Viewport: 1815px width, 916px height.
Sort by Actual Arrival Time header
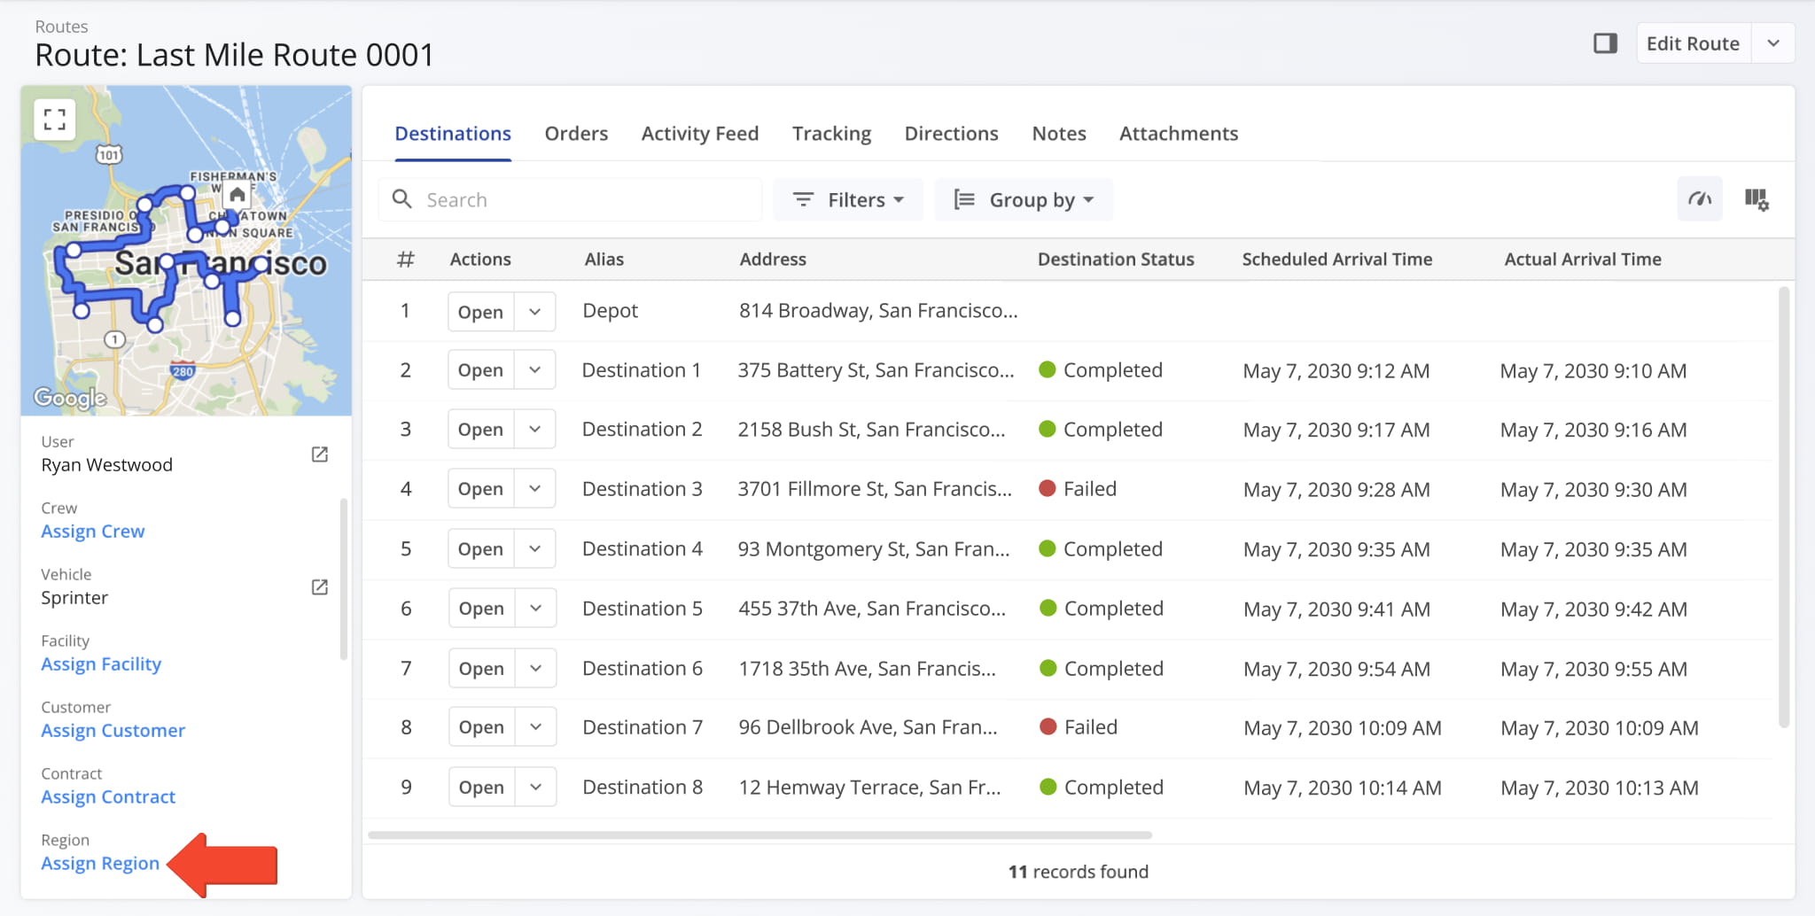[x=1582, y=260]
